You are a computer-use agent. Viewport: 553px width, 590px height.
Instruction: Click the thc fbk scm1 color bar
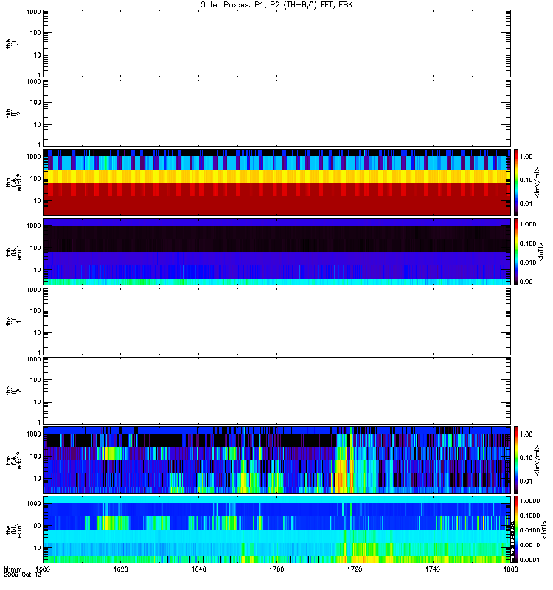tap(516, 530)
